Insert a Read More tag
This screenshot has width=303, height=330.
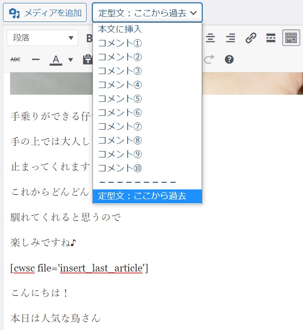(271, 38)
